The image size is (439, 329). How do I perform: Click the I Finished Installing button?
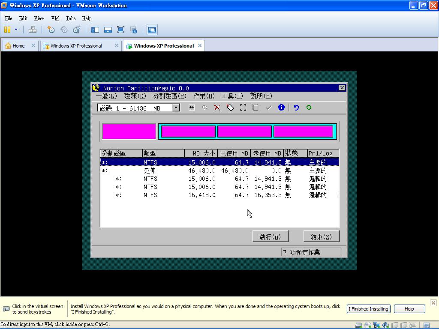pyautogui.click(x=368, y=309)
